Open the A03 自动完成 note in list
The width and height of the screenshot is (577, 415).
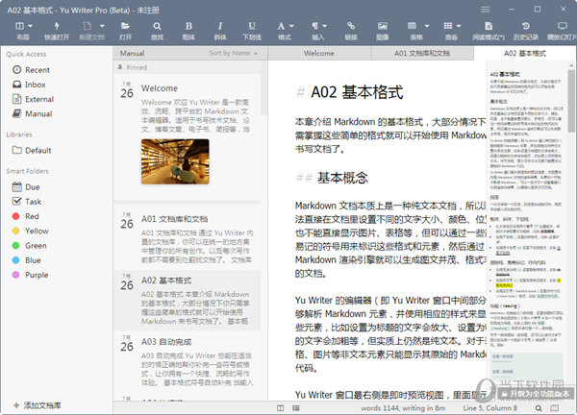pos(188,362)
